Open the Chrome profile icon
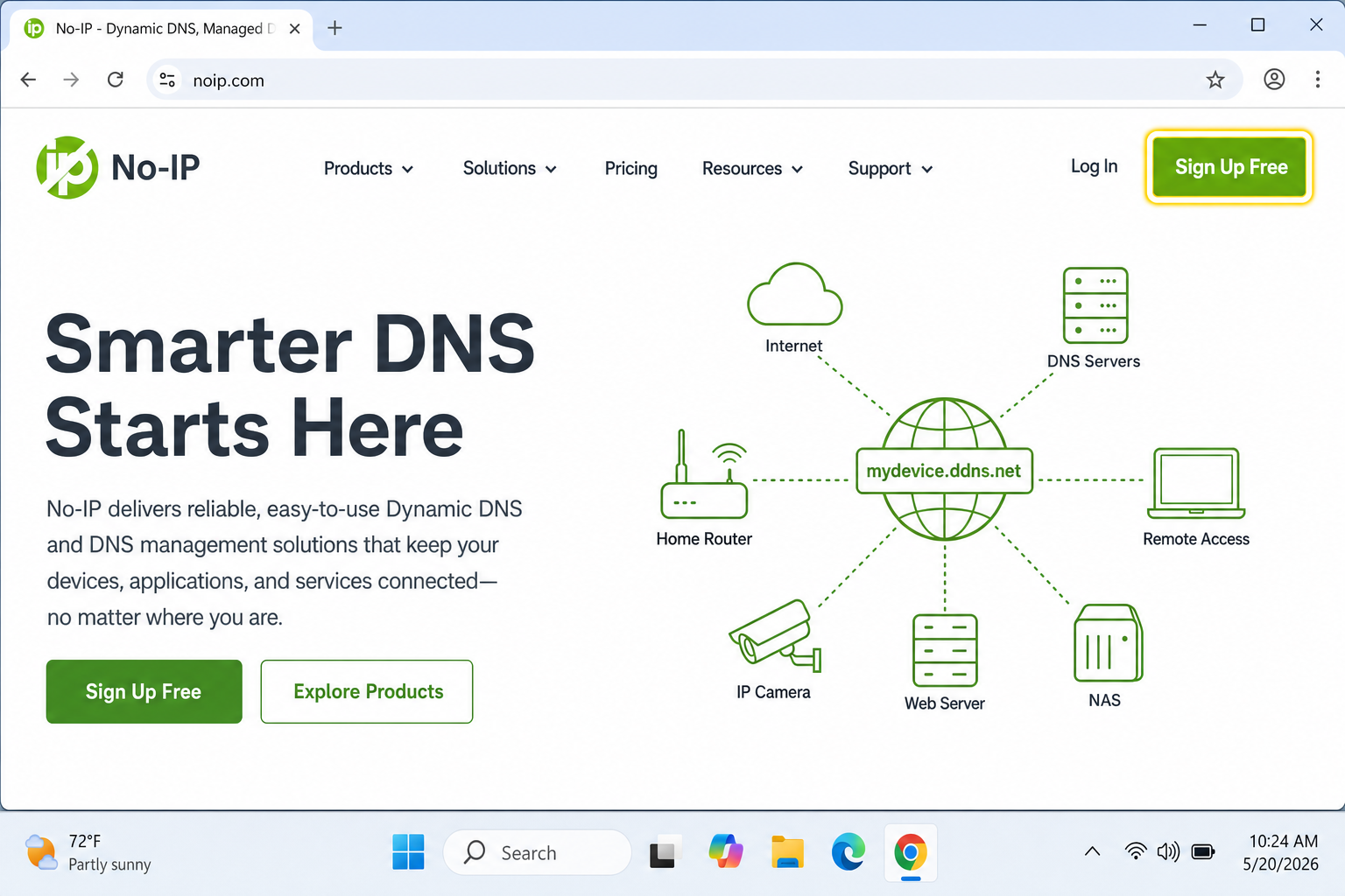1345x896 pixels. click(x=1274, y=80)
